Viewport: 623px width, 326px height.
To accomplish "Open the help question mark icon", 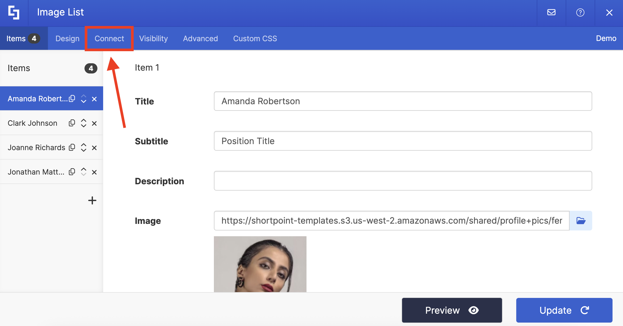I will pyautogui.click(x=580, y=12).
